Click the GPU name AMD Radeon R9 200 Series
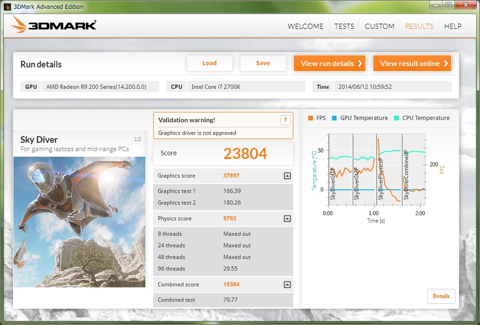The width and height of the screenshot is (480, 325). (x=96, y=87)
